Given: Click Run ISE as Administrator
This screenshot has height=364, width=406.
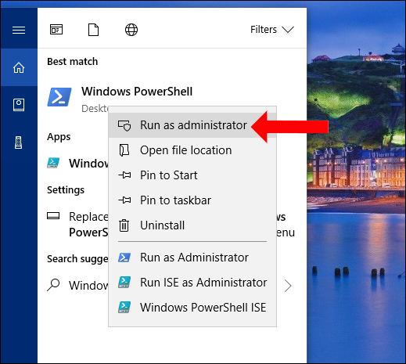Looking at the screenshot, I should click(x=192, y=283).
